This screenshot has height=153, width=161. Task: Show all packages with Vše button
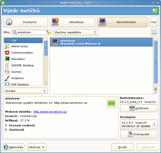(154, 22)
